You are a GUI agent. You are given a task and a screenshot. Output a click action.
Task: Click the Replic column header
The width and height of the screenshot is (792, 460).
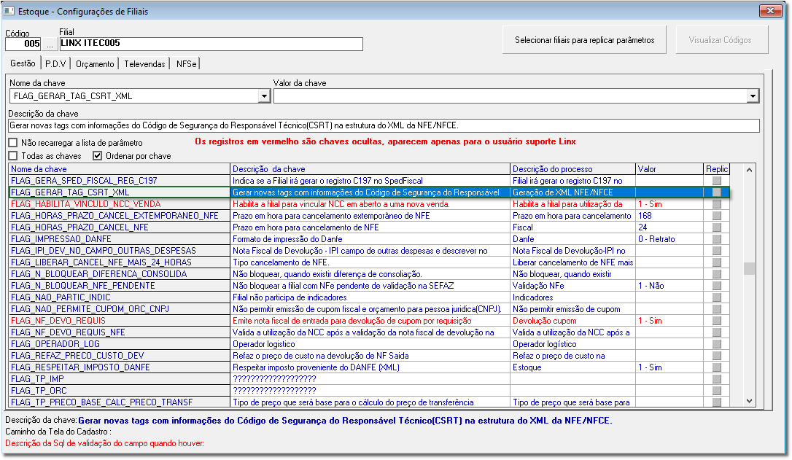(717, 169)
